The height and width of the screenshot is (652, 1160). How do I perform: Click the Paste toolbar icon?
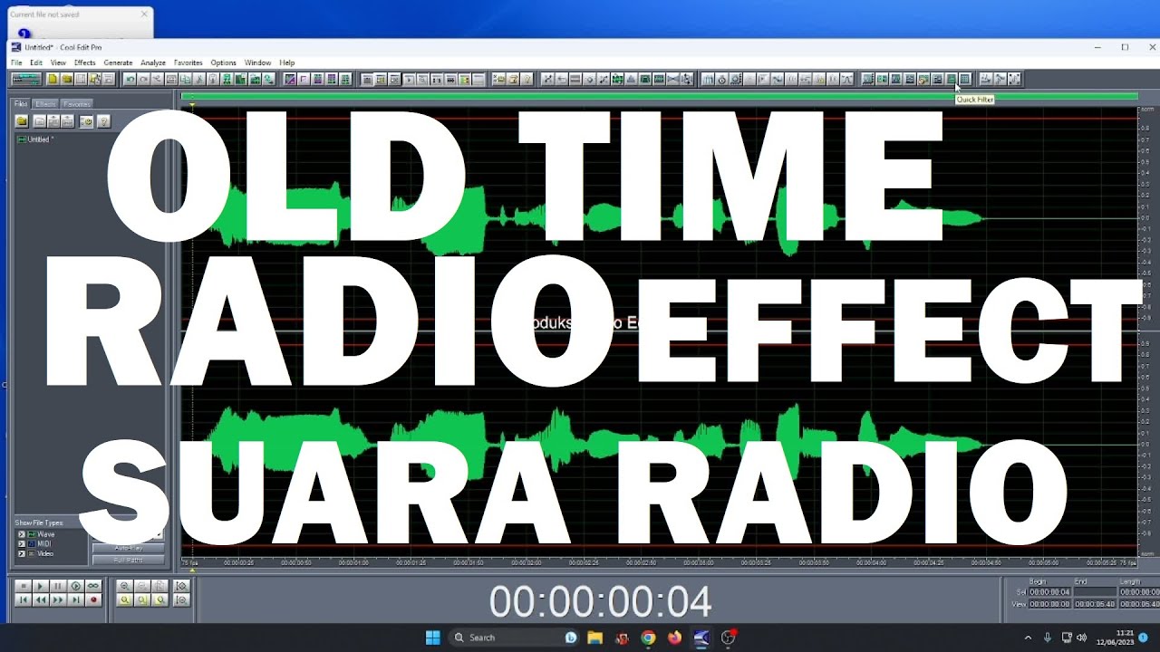(x=212, y=80)
